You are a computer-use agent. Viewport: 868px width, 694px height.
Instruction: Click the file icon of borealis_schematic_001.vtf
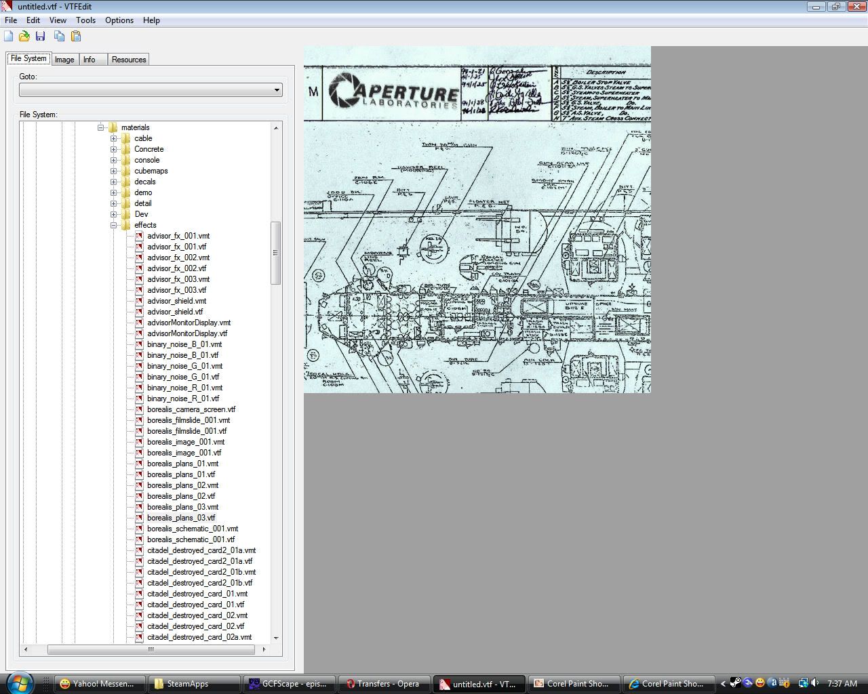[139, 539]
